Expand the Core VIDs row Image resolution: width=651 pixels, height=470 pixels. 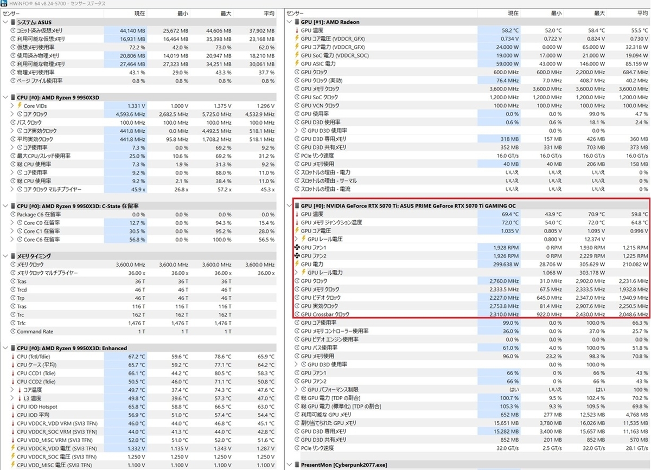point(12,106)
